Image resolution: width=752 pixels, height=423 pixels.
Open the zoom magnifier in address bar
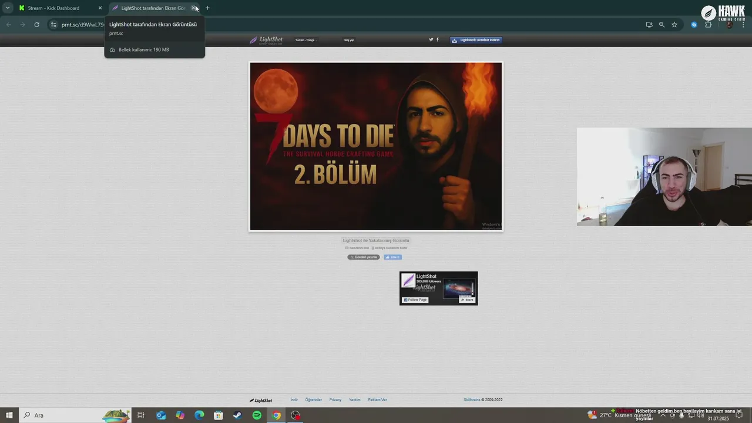(x=662, y=25)
